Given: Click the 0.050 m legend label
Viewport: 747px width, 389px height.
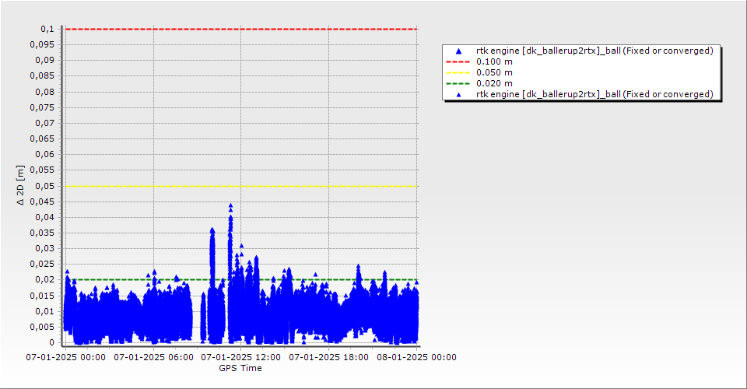Looking at the screenshot, I should [x=495, y=72].
